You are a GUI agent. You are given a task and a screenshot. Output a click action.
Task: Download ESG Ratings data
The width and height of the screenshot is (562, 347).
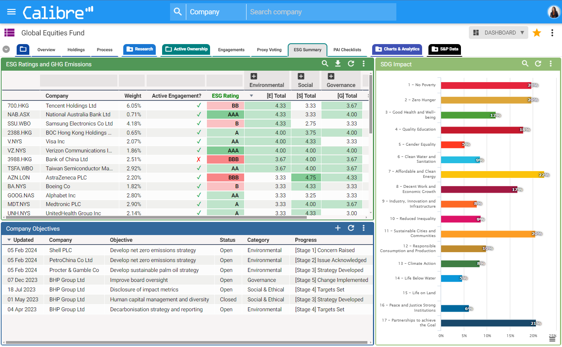pos(338,64)
